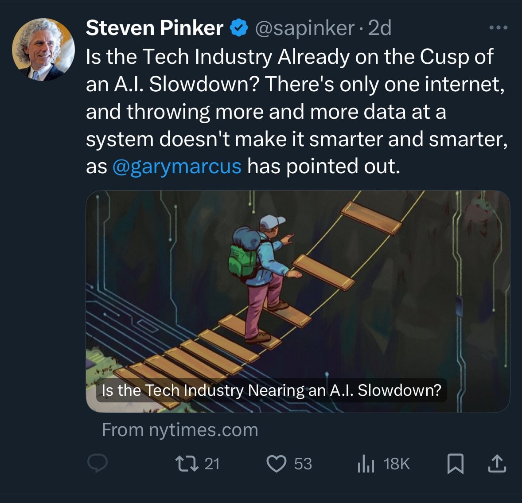Click the retweet arrows icon
The image size is (522, 503).
pyautogui.click(x=187, y=464)
